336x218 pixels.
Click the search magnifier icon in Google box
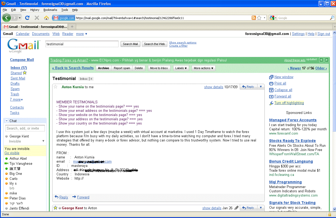(x=332, y=18)
